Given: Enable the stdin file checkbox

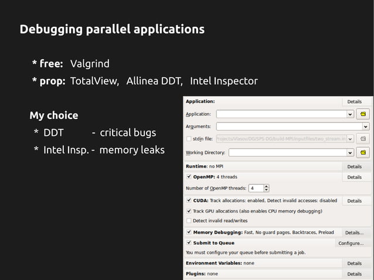Looking at the screenshot, I should click(x=188, y=139).
